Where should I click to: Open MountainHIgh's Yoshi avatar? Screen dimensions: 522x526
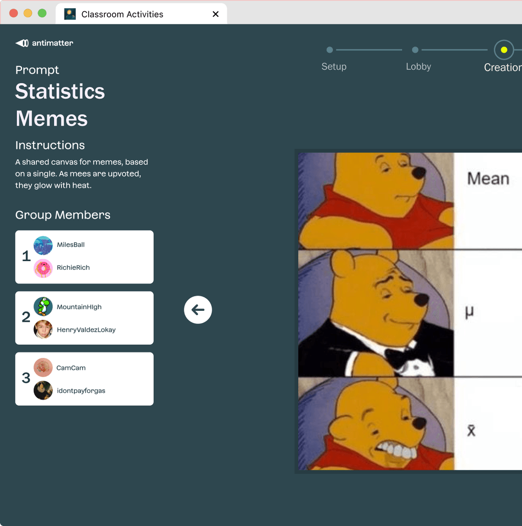(43, 307)
